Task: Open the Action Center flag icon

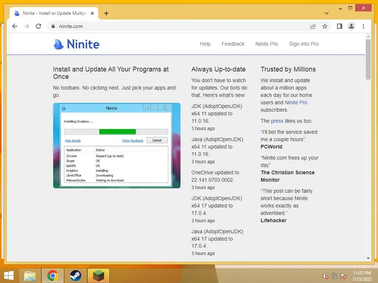Action: pyautogui.click(x=343, y=276)
